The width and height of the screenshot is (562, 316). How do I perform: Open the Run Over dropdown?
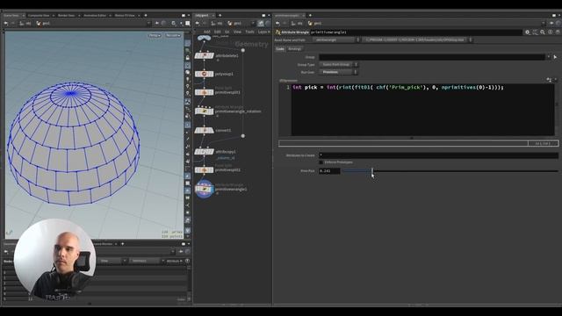pos(338,72)
